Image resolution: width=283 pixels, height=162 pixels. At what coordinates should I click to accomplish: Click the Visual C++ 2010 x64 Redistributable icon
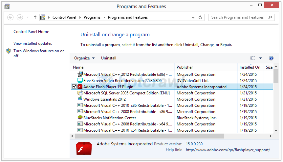(80, 130)
